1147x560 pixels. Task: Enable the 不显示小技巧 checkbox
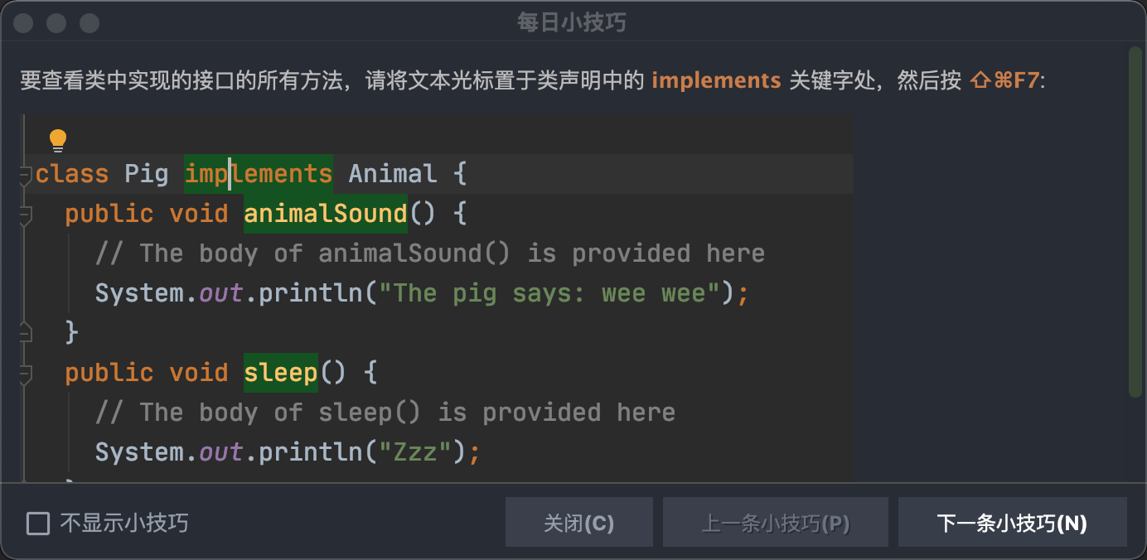pos(38,524)
